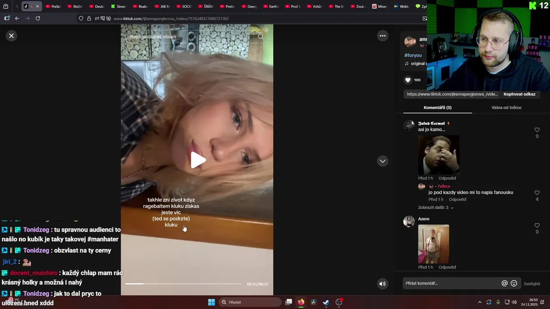Click 'Kopírovat odkaz' to copy link
The width and height of the screenshot is (550, 309).
click(x=519, y=94)
